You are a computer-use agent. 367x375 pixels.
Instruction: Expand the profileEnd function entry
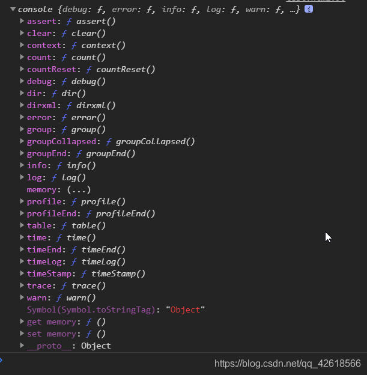22,213
